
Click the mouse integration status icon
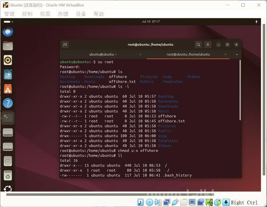click(x=217, y=202)
